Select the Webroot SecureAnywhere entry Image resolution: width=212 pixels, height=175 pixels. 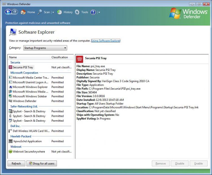point(29,152)
